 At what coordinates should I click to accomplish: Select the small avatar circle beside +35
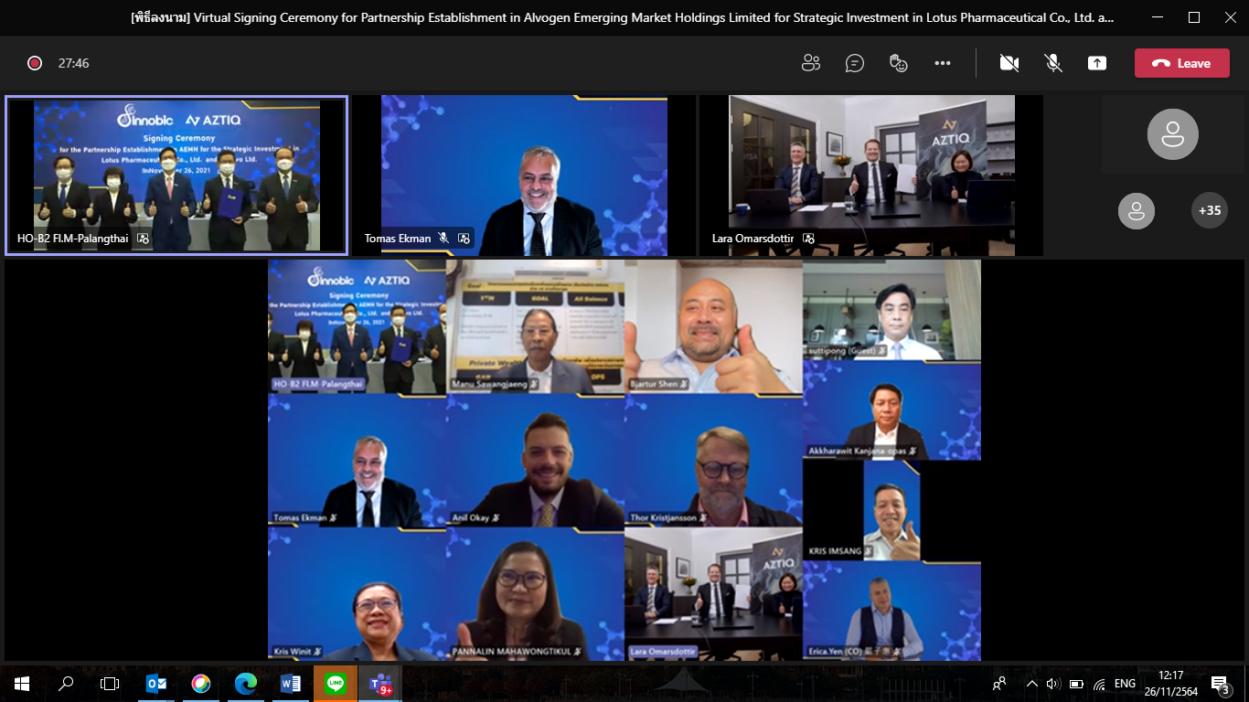tap(1137, 211)
